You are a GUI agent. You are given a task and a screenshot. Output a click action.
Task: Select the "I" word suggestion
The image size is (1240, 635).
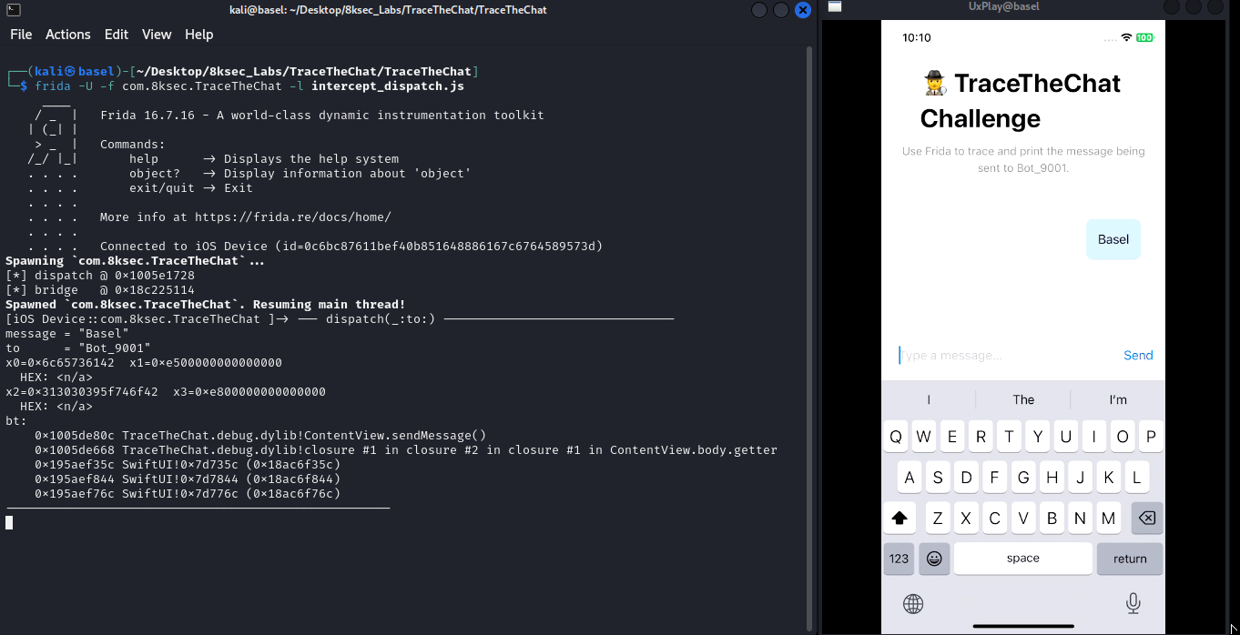coord(929,399)
